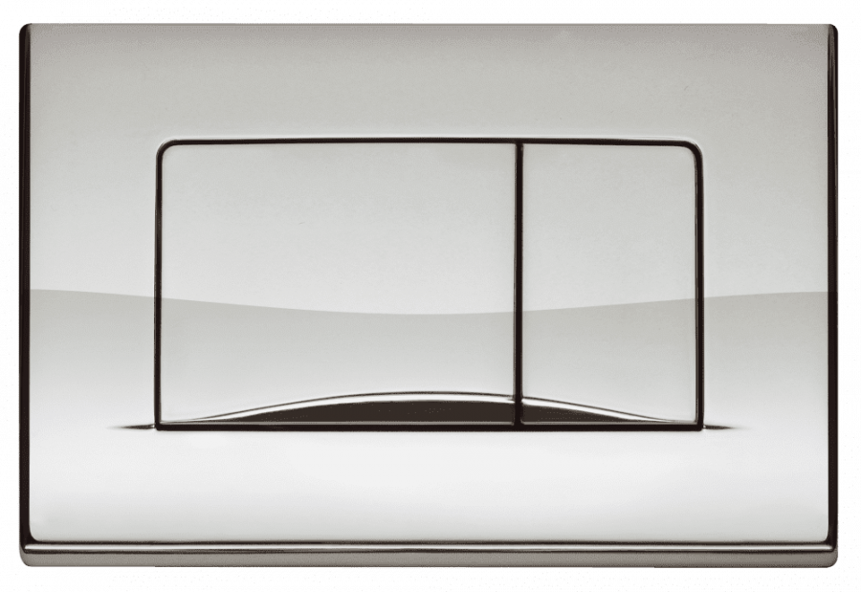The image size is (861, 592).
Task: Click the top-left corner of the chrome plate
Action: click(29, 30)
